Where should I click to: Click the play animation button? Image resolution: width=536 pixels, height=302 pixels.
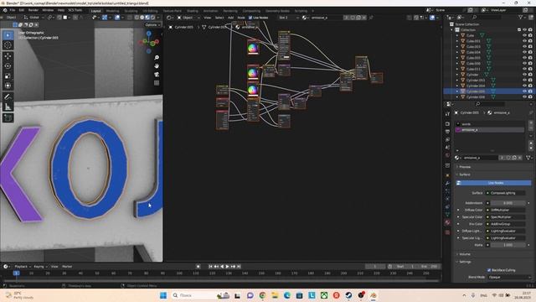[x=228, y=267]
